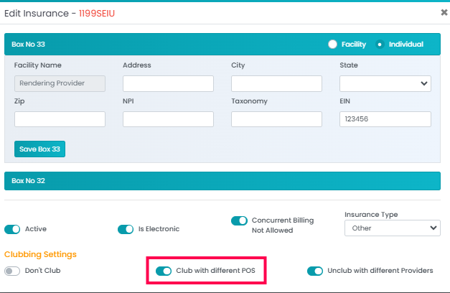The width and height of the screenshot is (450, 293).
Task: Open the State dropdown
Action: [385, 83]
